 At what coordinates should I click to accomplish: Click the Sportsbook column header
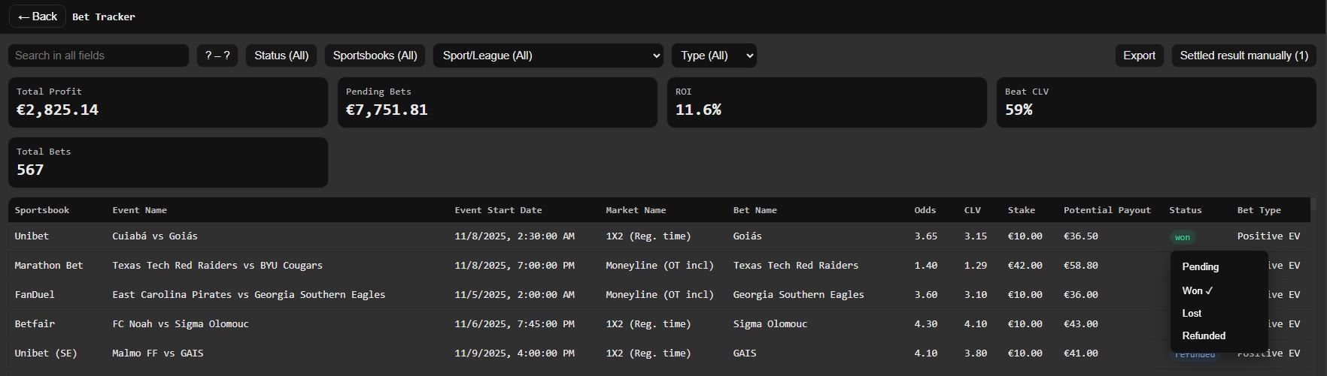coord(42,210)
